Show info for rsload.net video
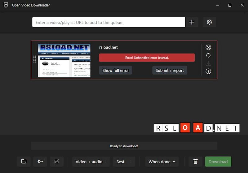Viewport: 248px width, 173px height. (x=208, y=71)
